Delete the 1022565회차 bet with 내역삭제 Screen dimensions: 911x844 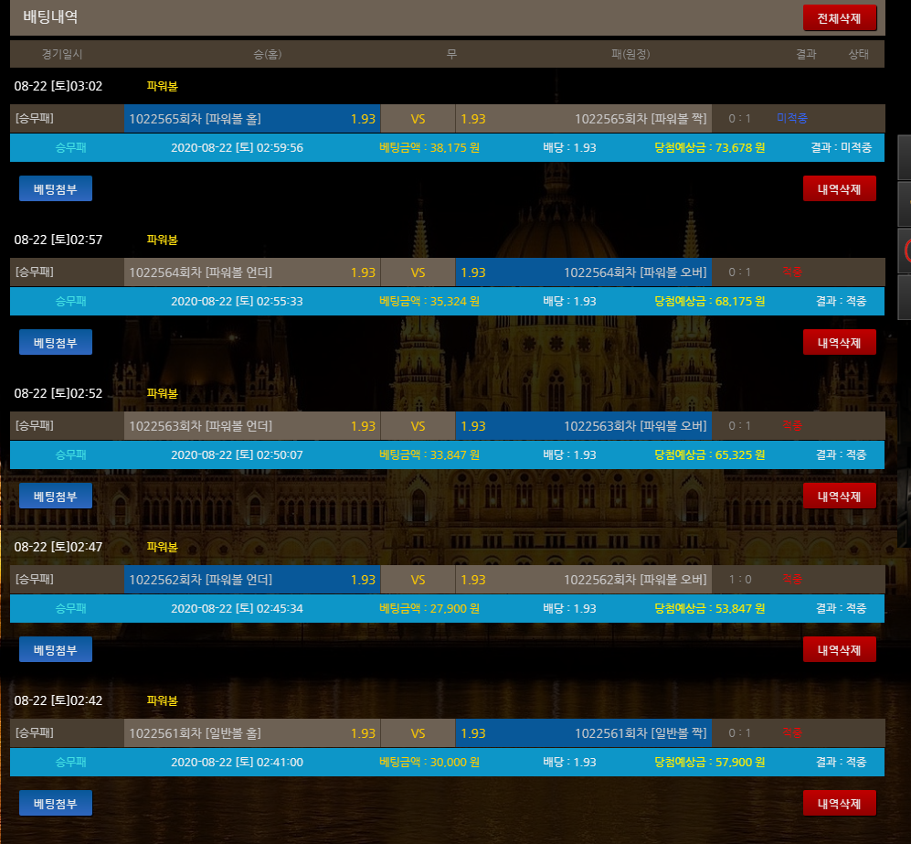pos(839,188)
